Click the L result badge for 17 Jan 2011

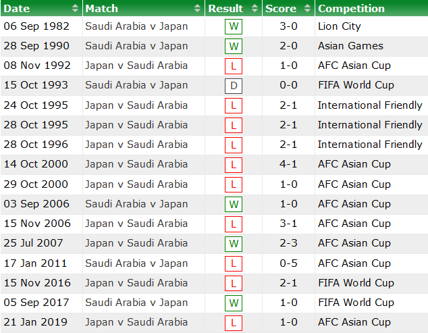234,263
